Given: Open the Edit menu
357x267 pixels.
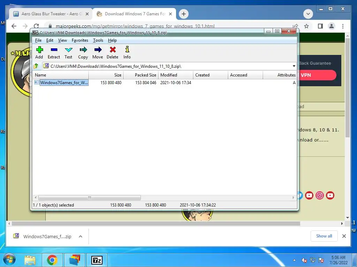Looking at the screenshot, I should [x=50, y=40].
